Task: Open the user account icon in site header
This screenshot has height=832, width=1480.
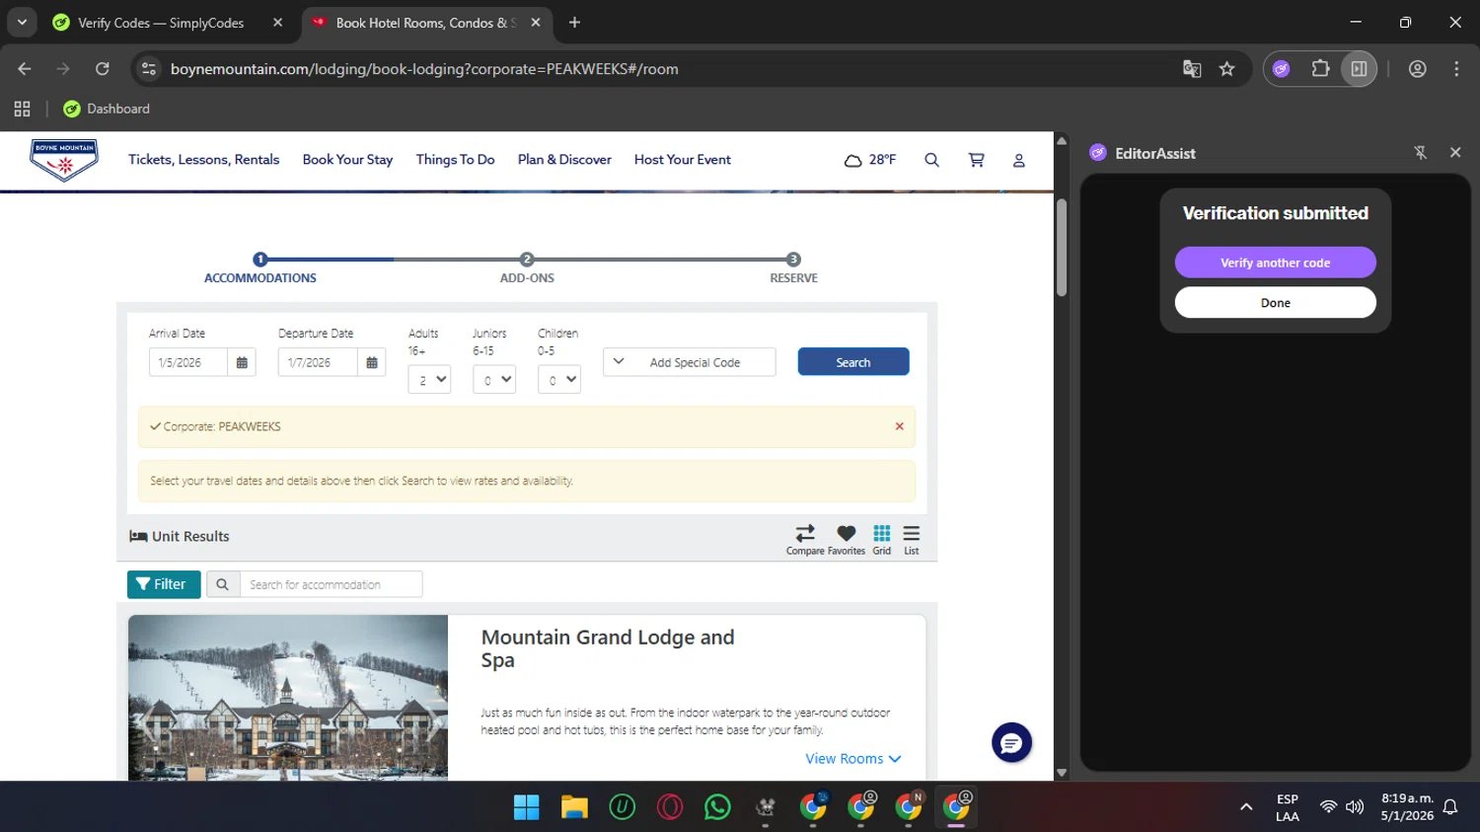Action: (1019, 160)
